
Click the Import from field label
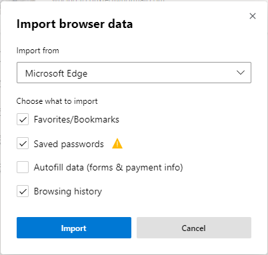[x=38, y=51]
